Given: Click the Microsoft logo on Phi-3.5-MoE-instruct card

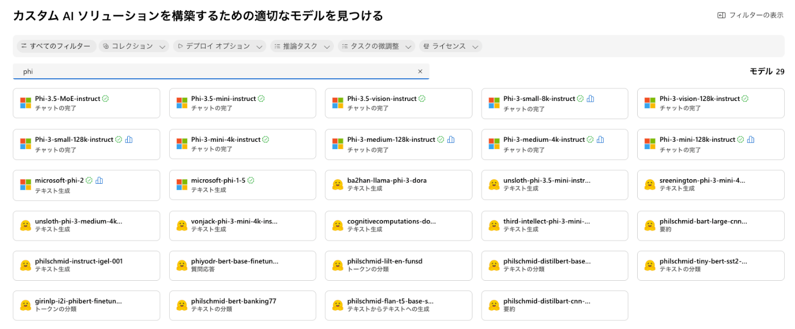Looking at the screenshot, I should tap(26, 103).
